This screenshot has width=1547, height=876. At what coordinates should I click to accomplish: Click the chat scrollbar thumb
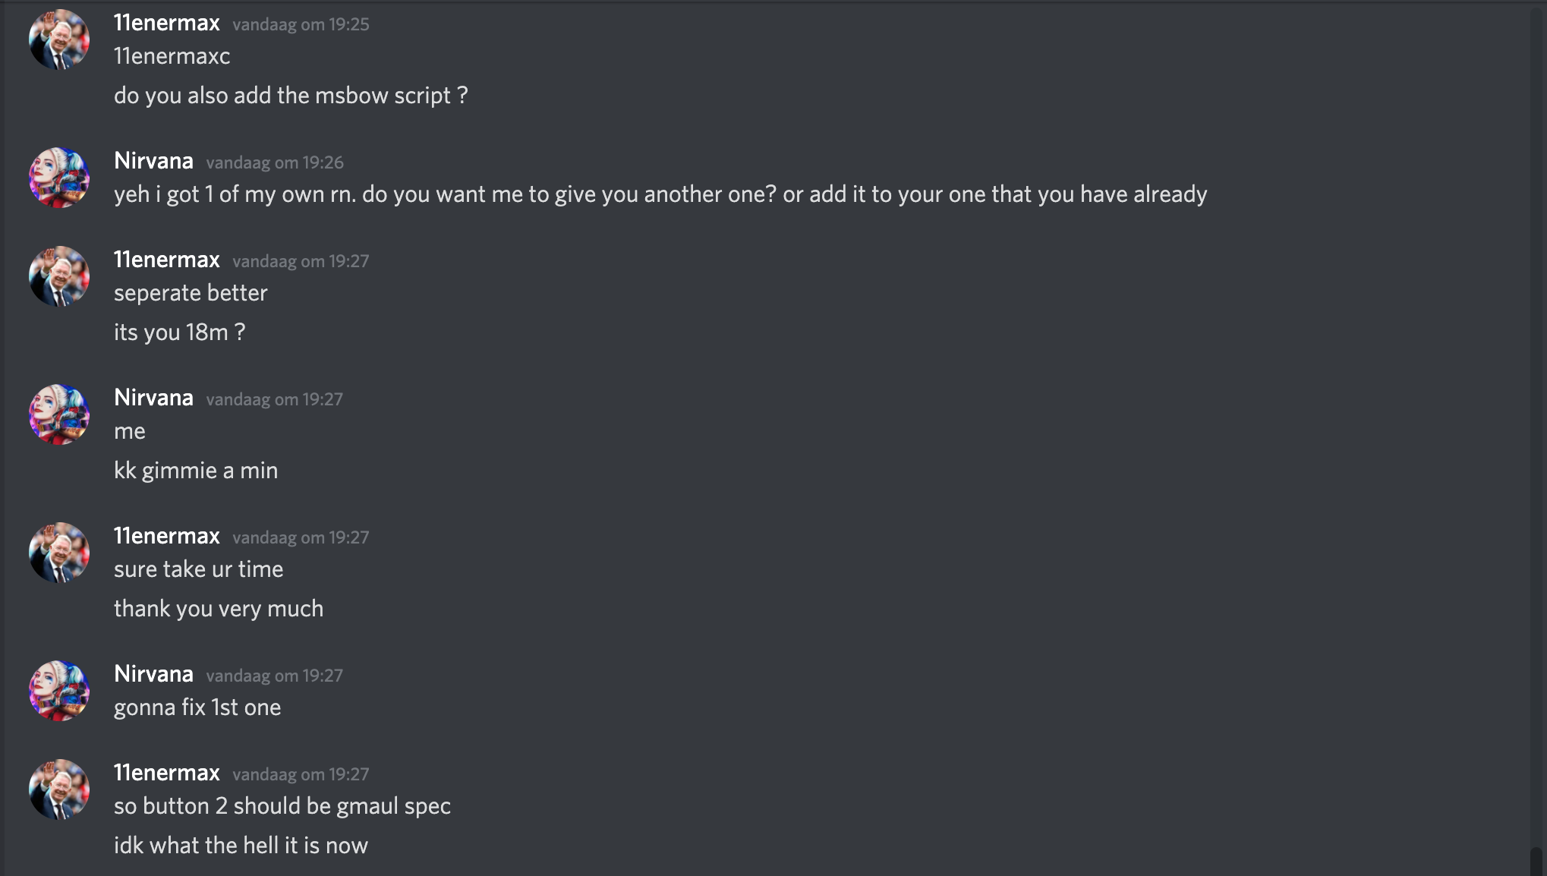coord(1536,862)
